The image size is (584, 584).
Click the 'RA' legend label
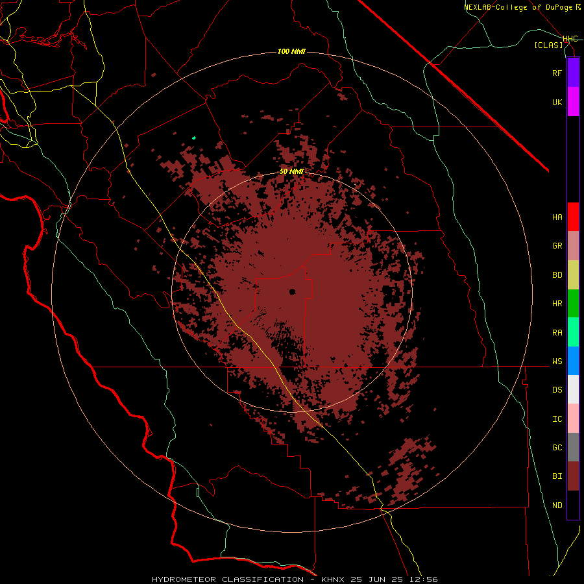tap(557, 333)
